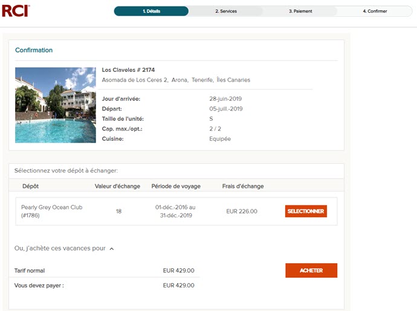This screenshot has height=311, width=417.
Task: Go to step 2. Services
Action: click(226, 11)
